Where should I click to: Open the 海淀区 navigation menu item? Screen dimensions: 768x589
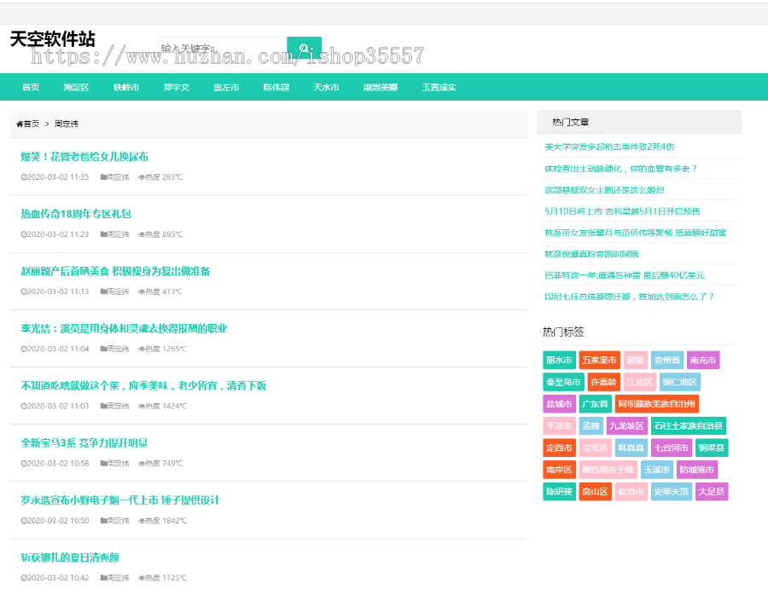(x=76, y=88)
